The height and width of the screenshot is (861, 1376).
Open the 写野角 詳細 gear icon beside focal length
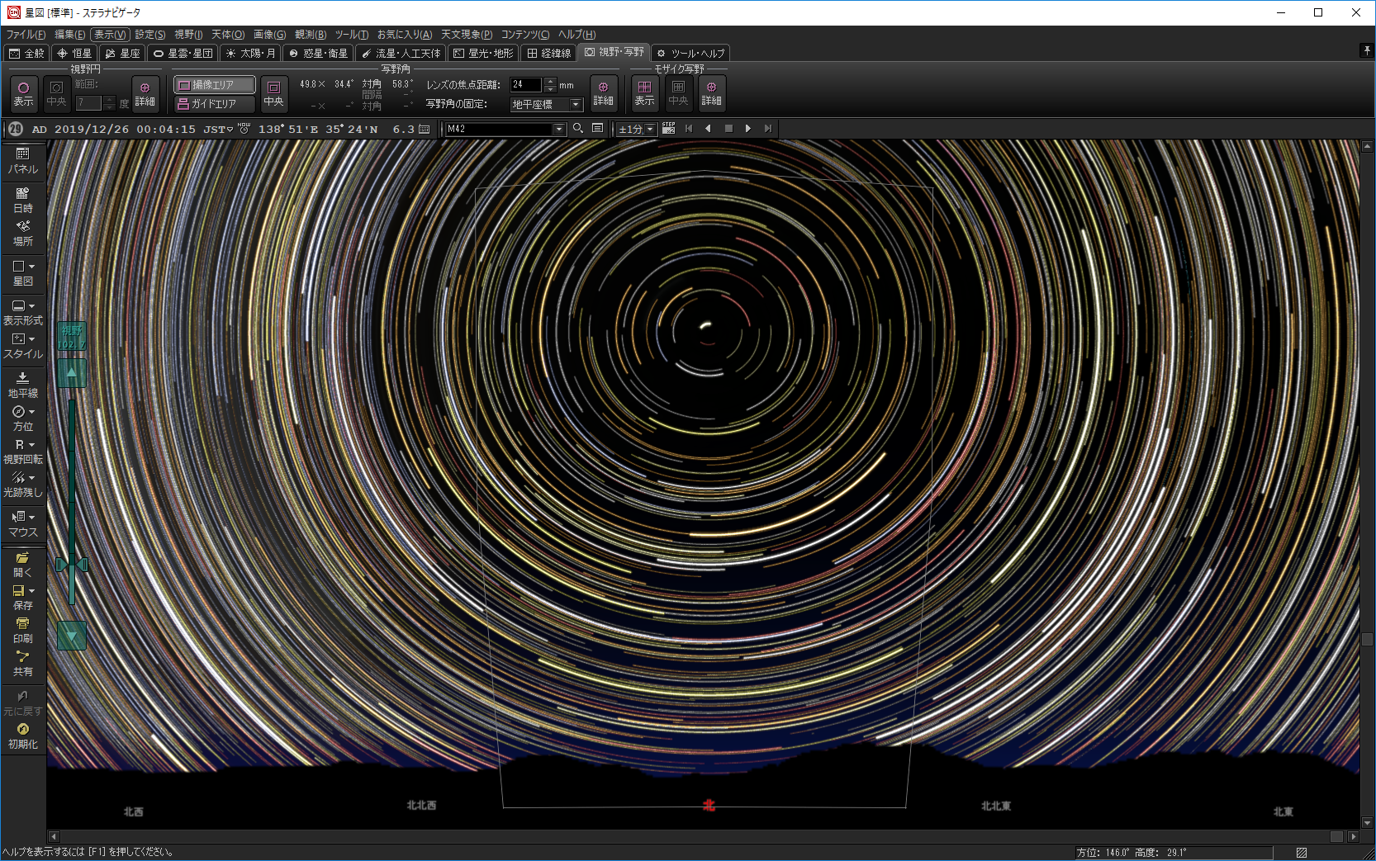coord(604,93)
